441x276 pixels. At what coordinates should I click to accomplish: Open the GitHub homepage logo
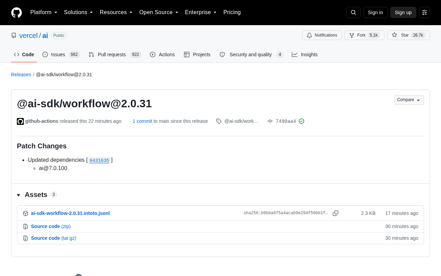tap(17, 12)
